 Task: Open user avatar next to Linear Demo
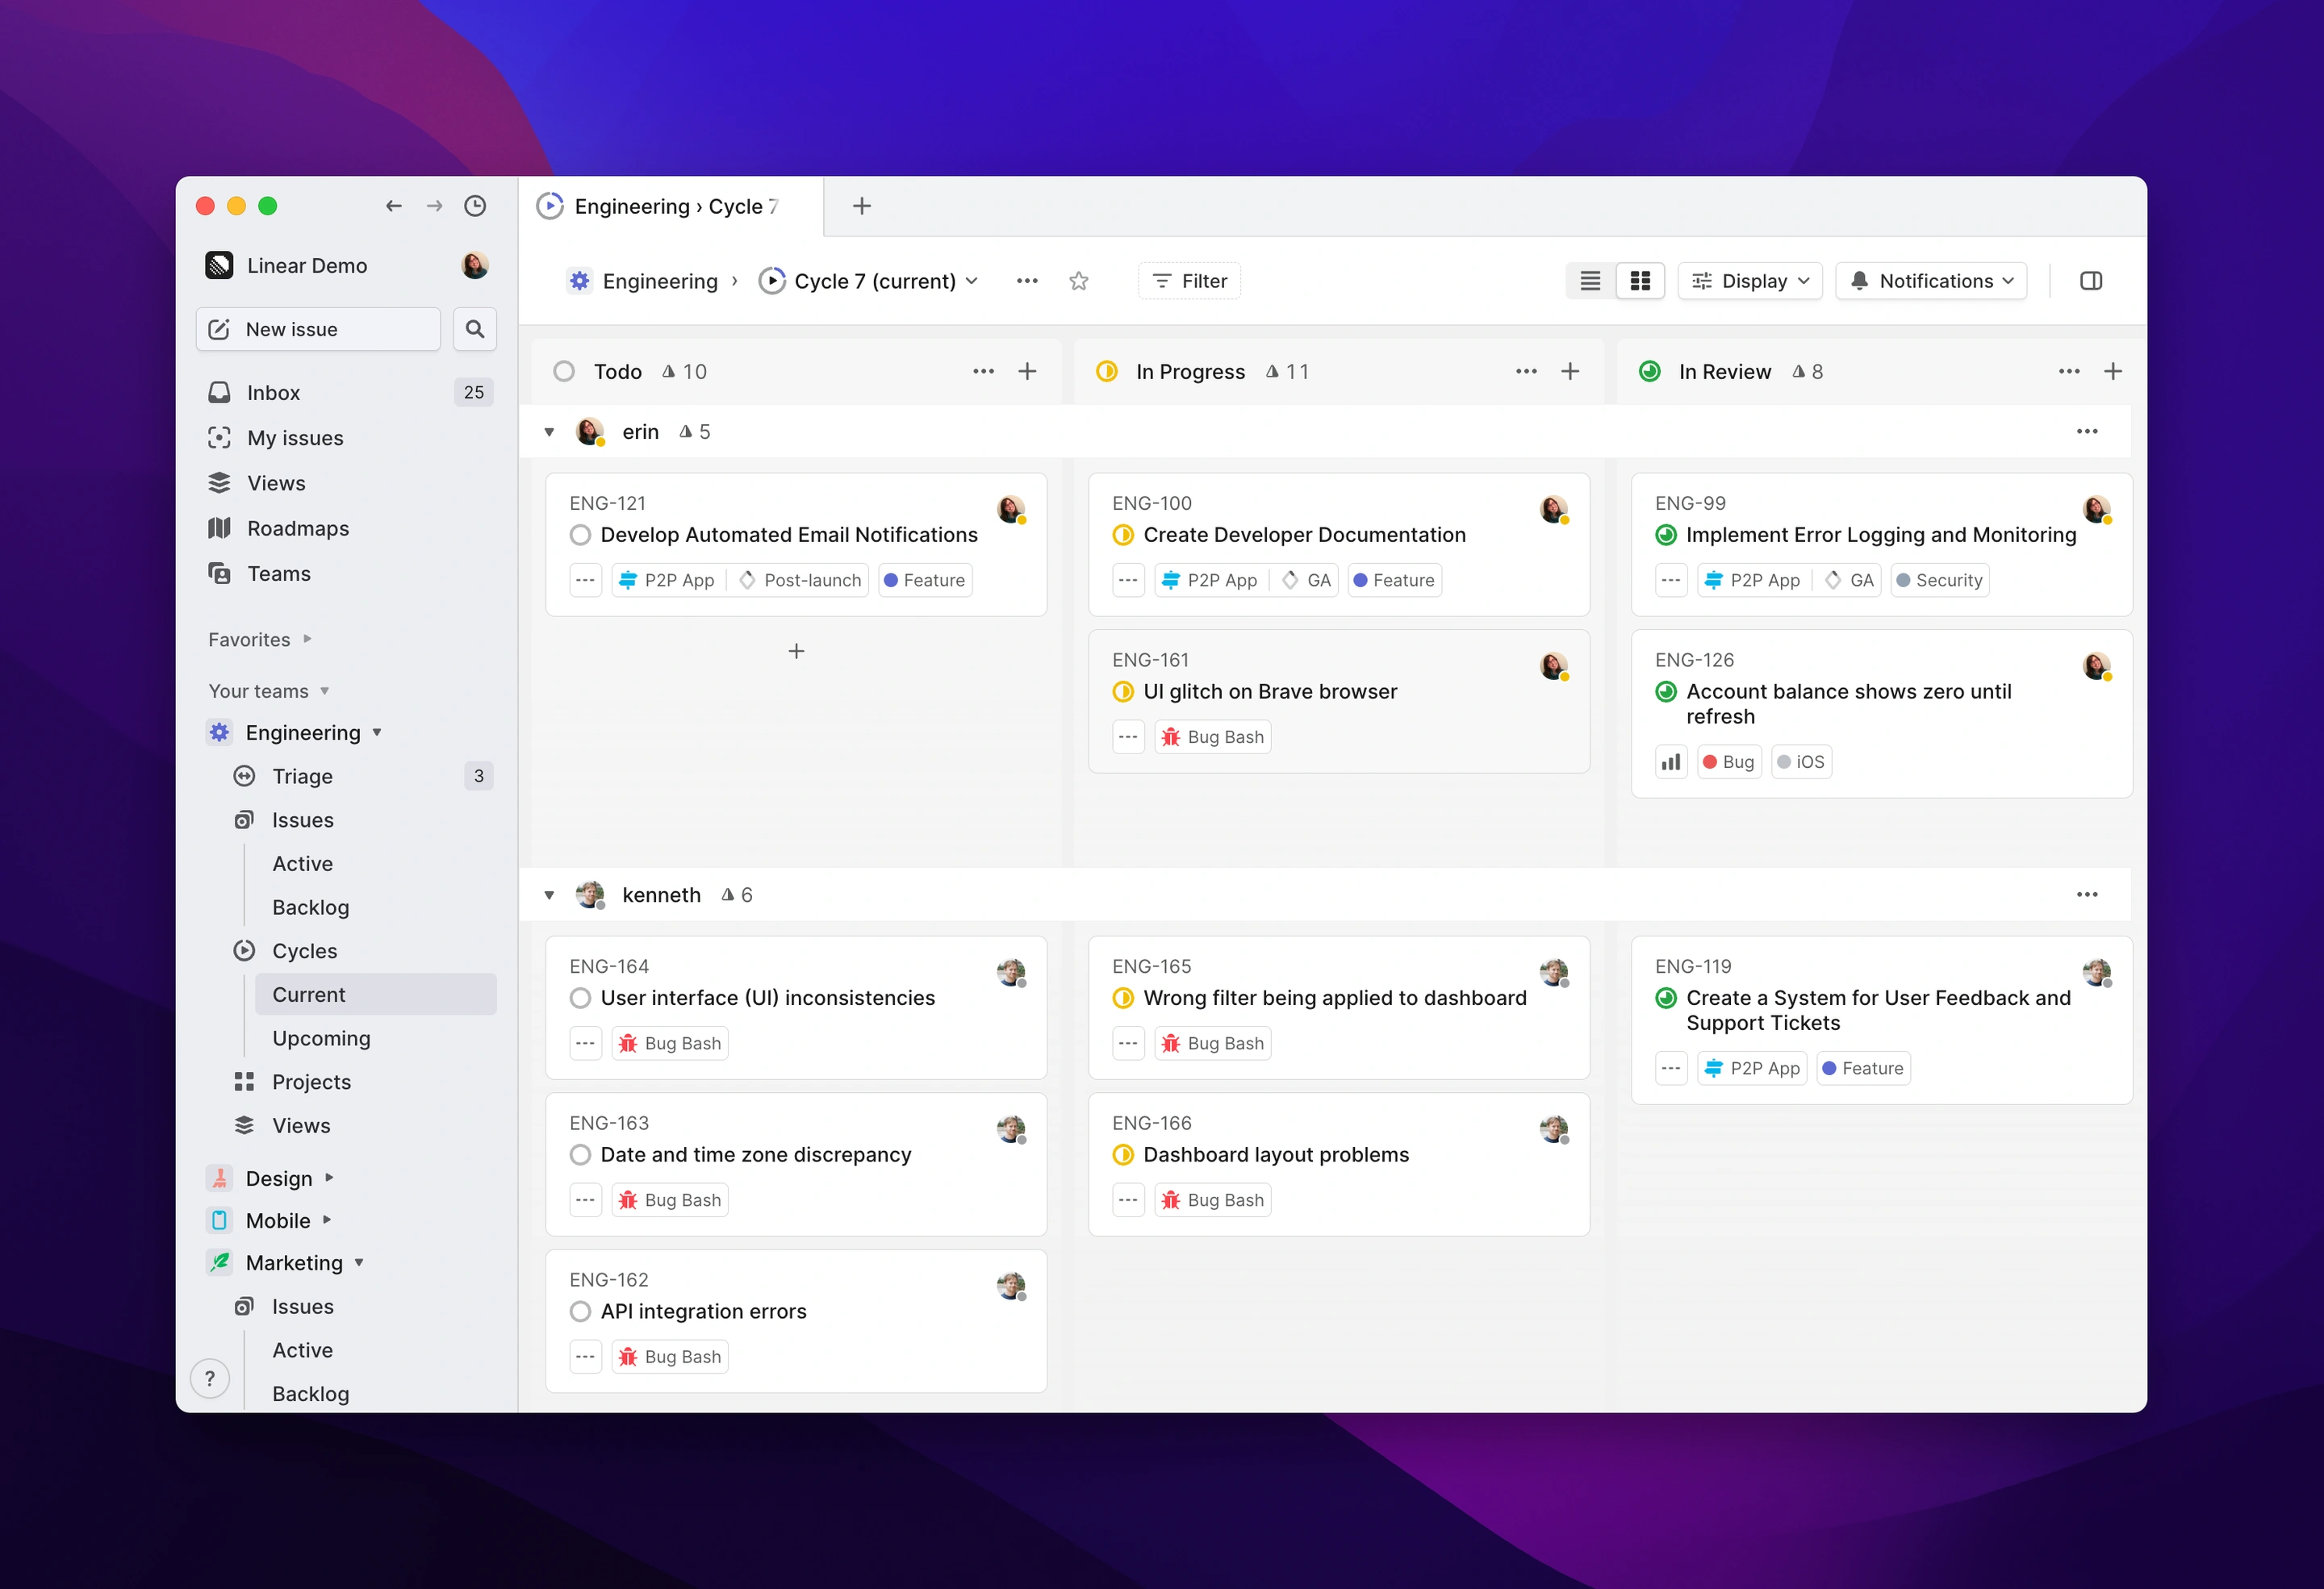pos(475,265)
